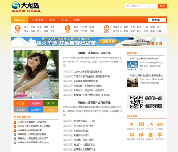178x152 pixels.
Task: Click the 门户 portal building icon
Action: tap(17, 28)
